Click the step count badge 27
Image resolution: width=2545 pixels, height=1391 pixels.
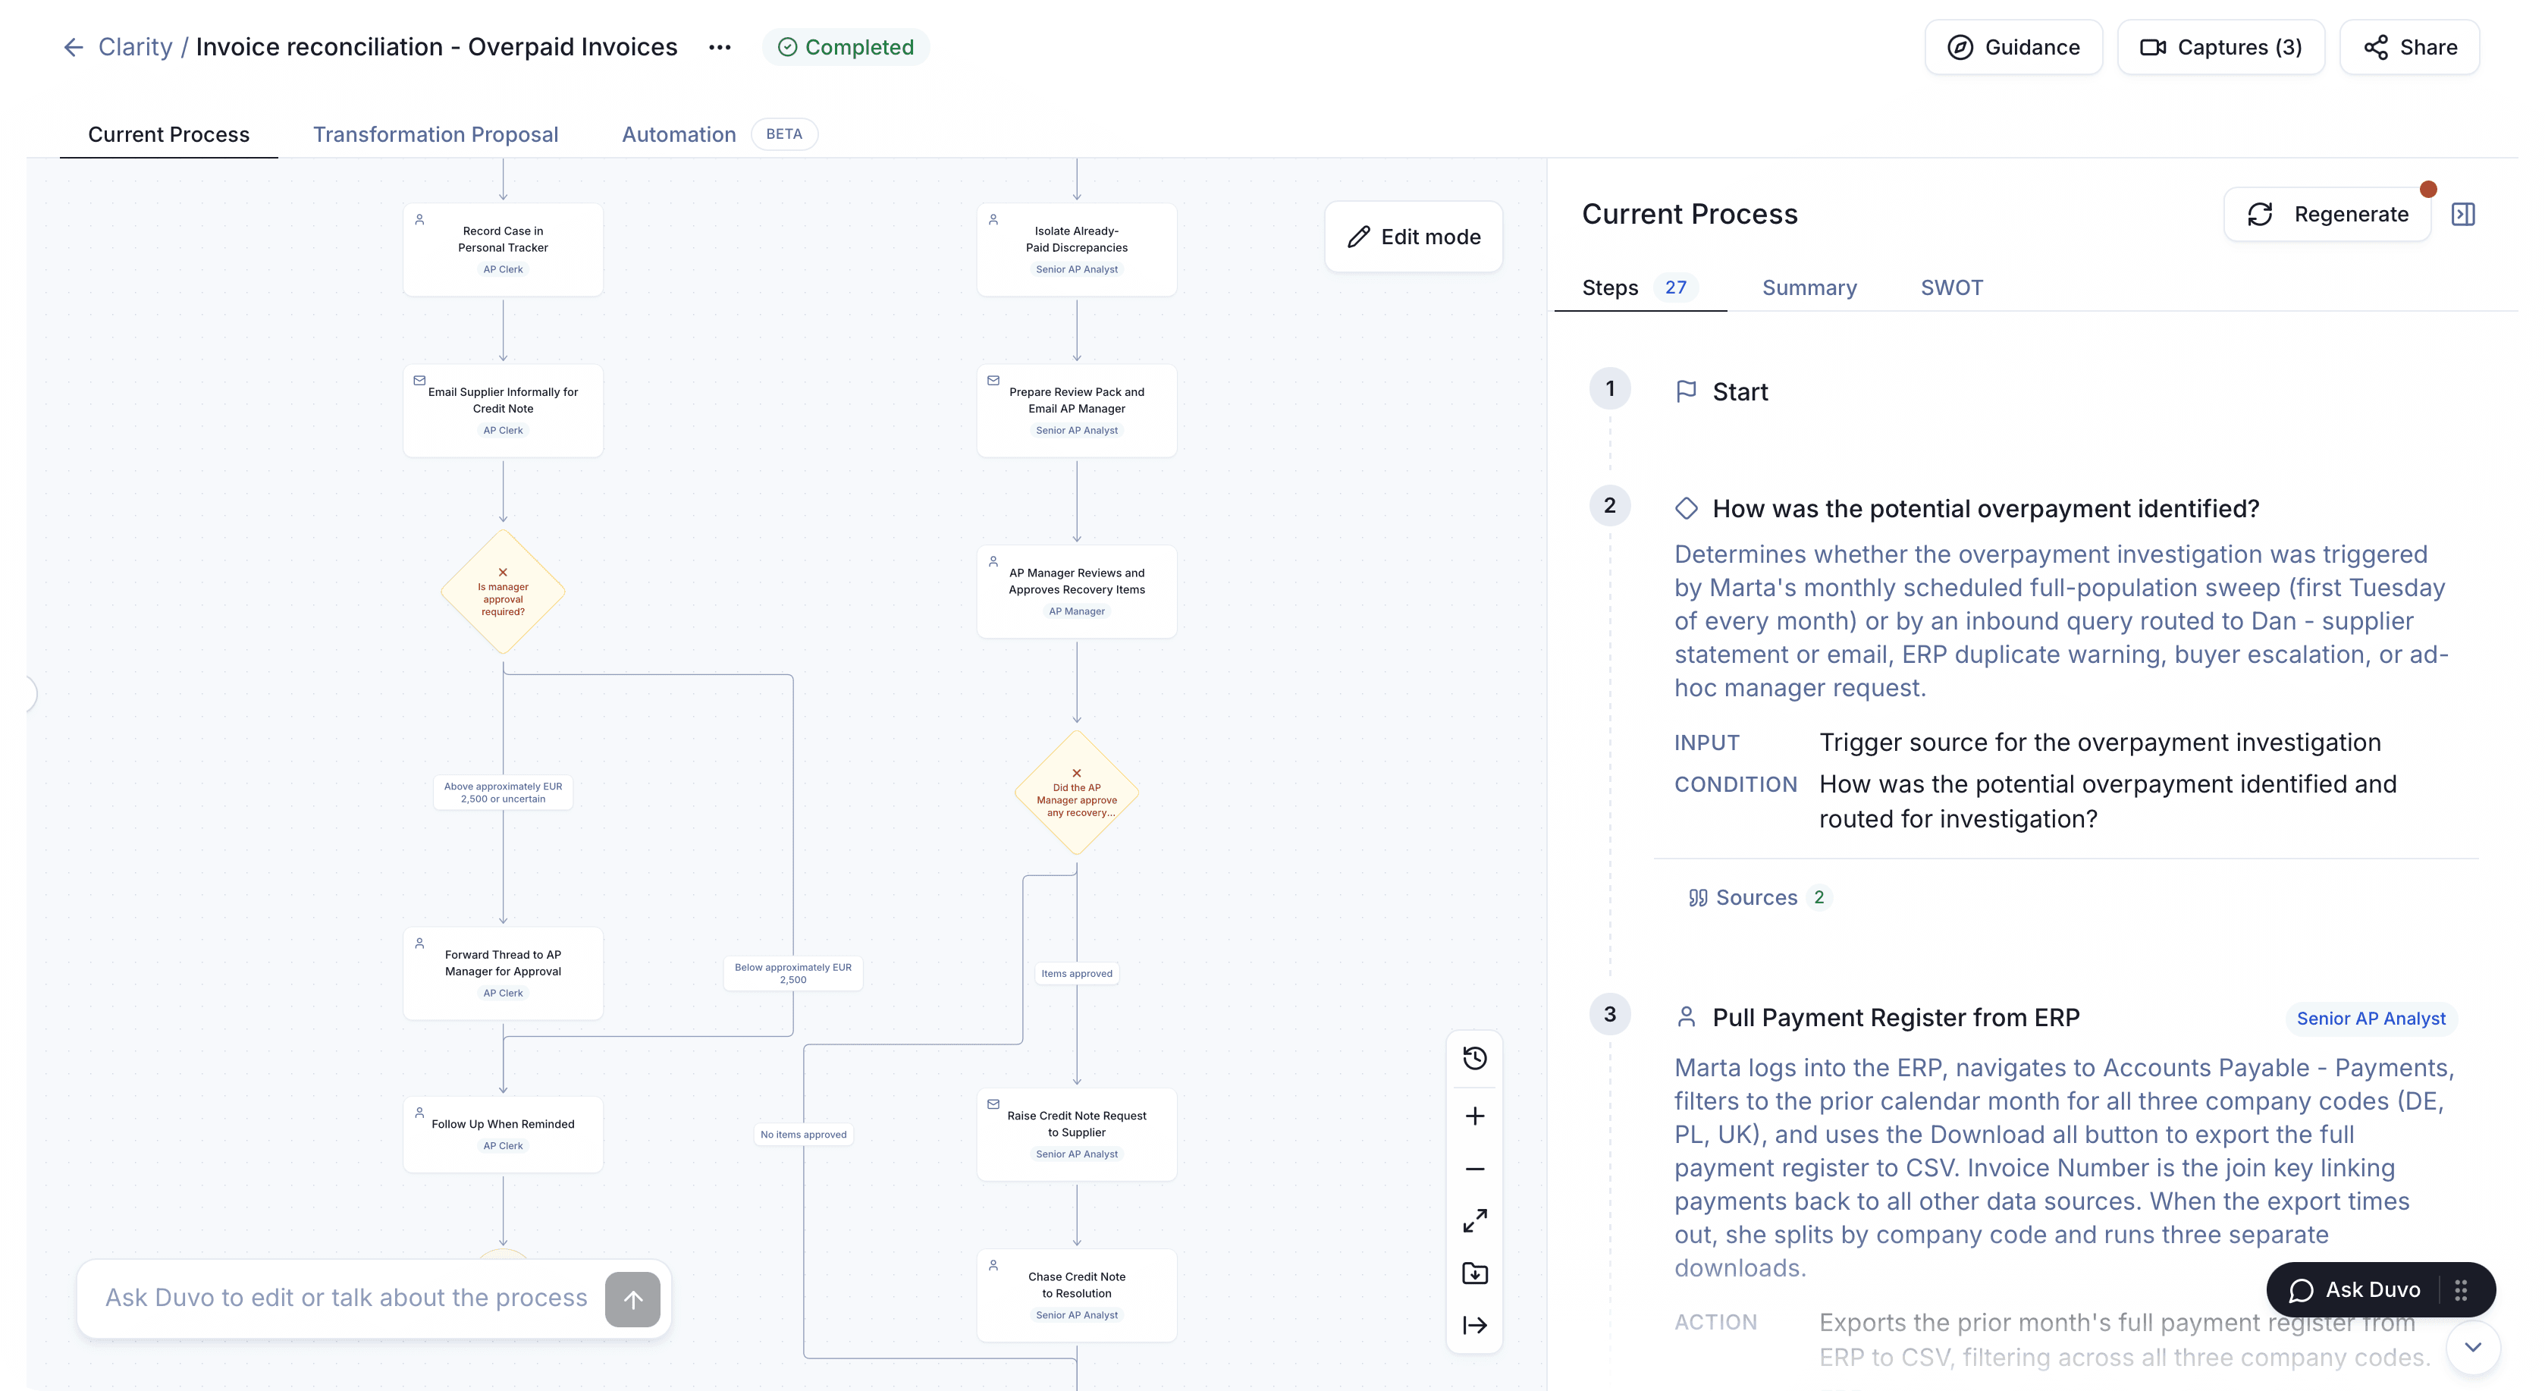[1676, 287]
